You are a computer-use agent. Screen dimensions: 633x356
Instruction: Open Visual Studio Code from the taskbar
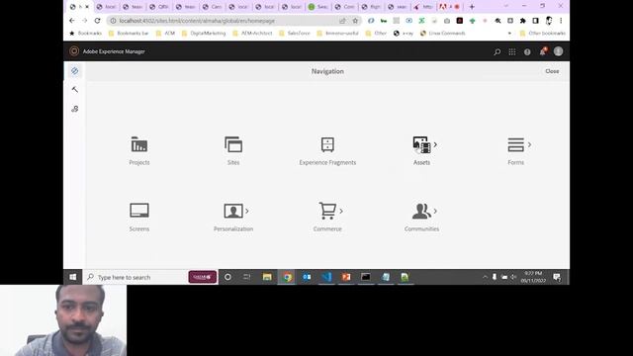point(326,277)
